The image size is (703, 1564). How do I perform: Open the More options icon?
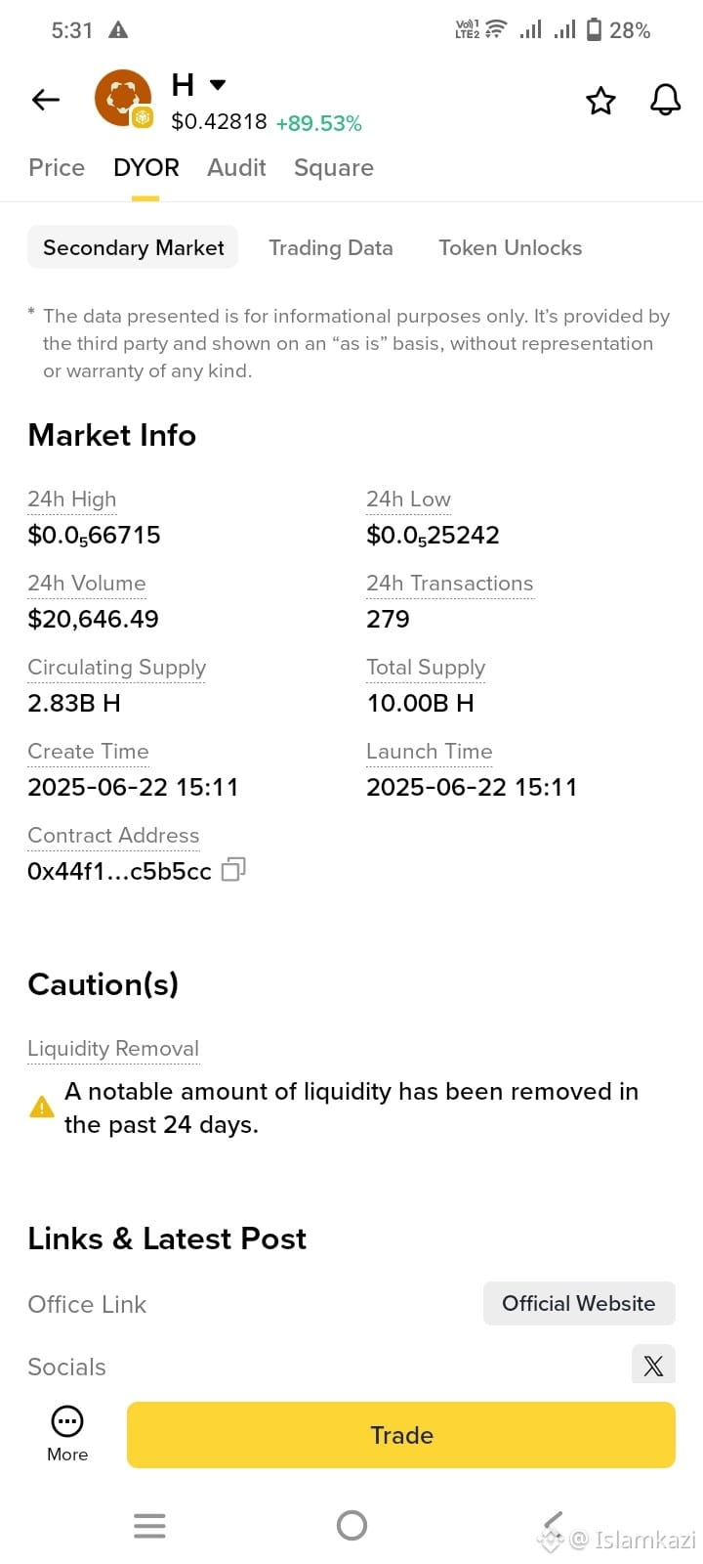(x=67, y=1434)
